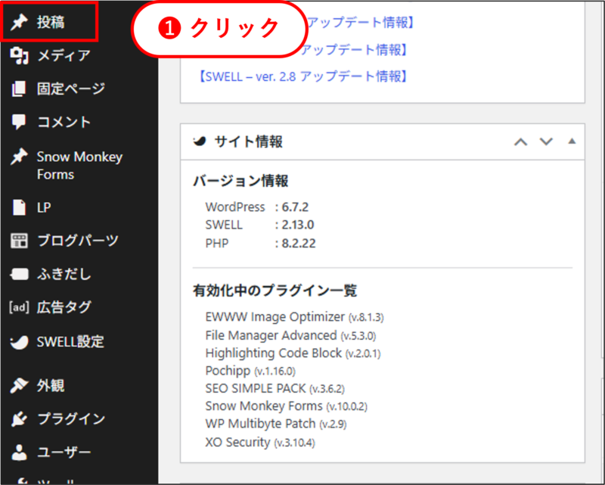Click the ブログパーツ grid icon

(x=19, y=241)
